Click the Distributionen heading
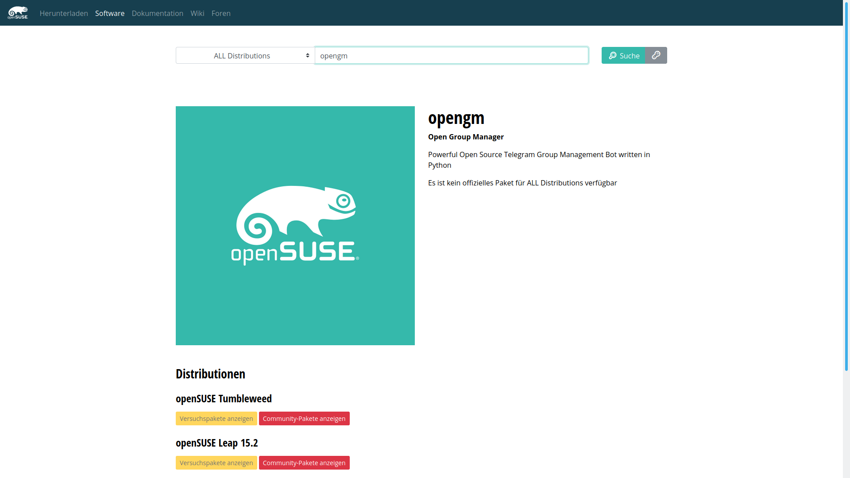 pos(210,374)
